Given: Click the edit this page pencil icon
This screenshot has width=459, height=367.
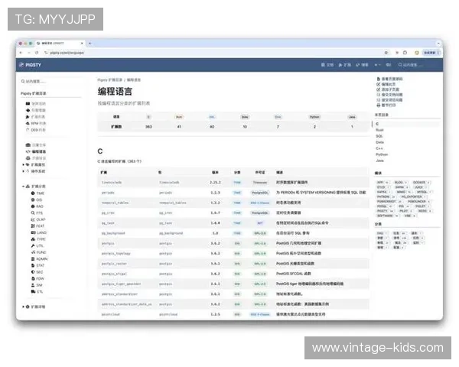Looking at the screenshot, I should 378,84.
